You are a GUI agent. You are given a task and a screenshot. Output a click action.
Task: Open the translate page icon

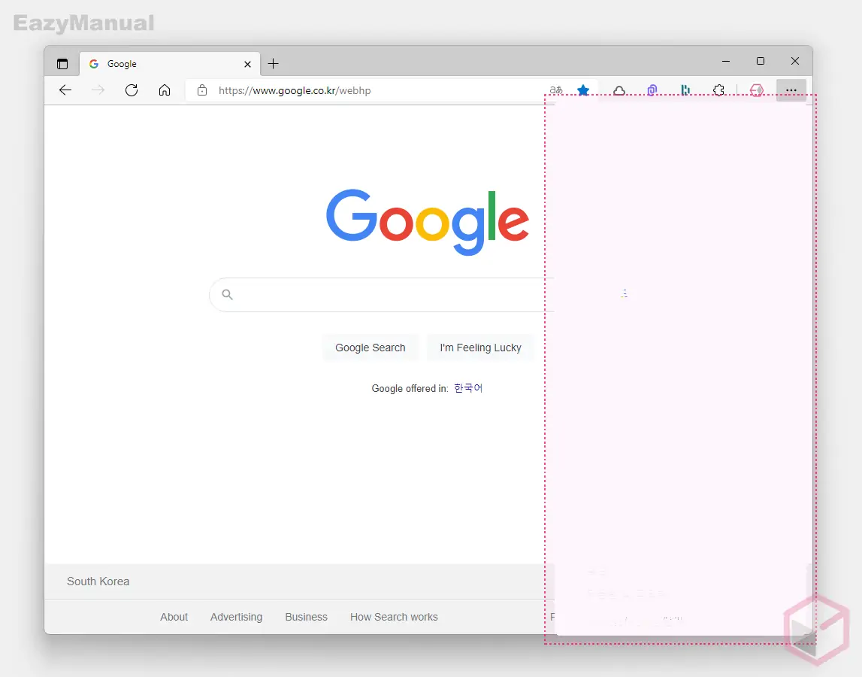pos(556,90)
